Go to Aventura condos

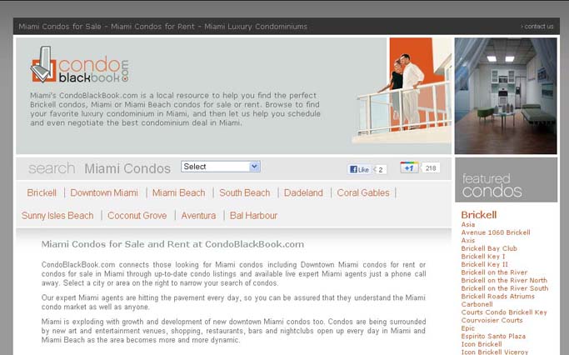[x=198, y=216]
